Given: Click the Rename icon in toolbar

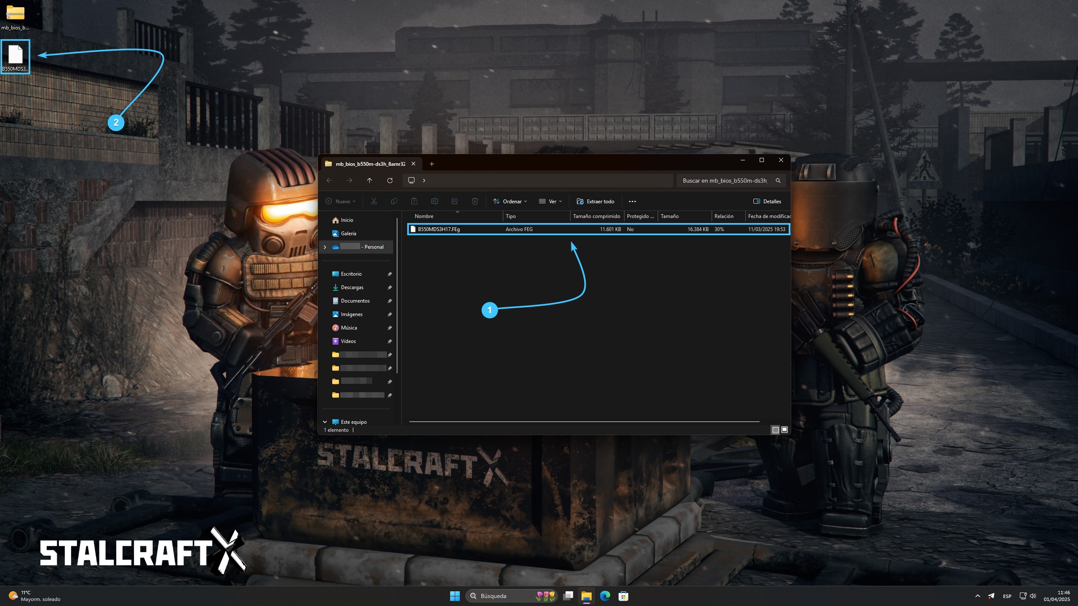Looking at the screenshot, I should [x=435, y=202].
